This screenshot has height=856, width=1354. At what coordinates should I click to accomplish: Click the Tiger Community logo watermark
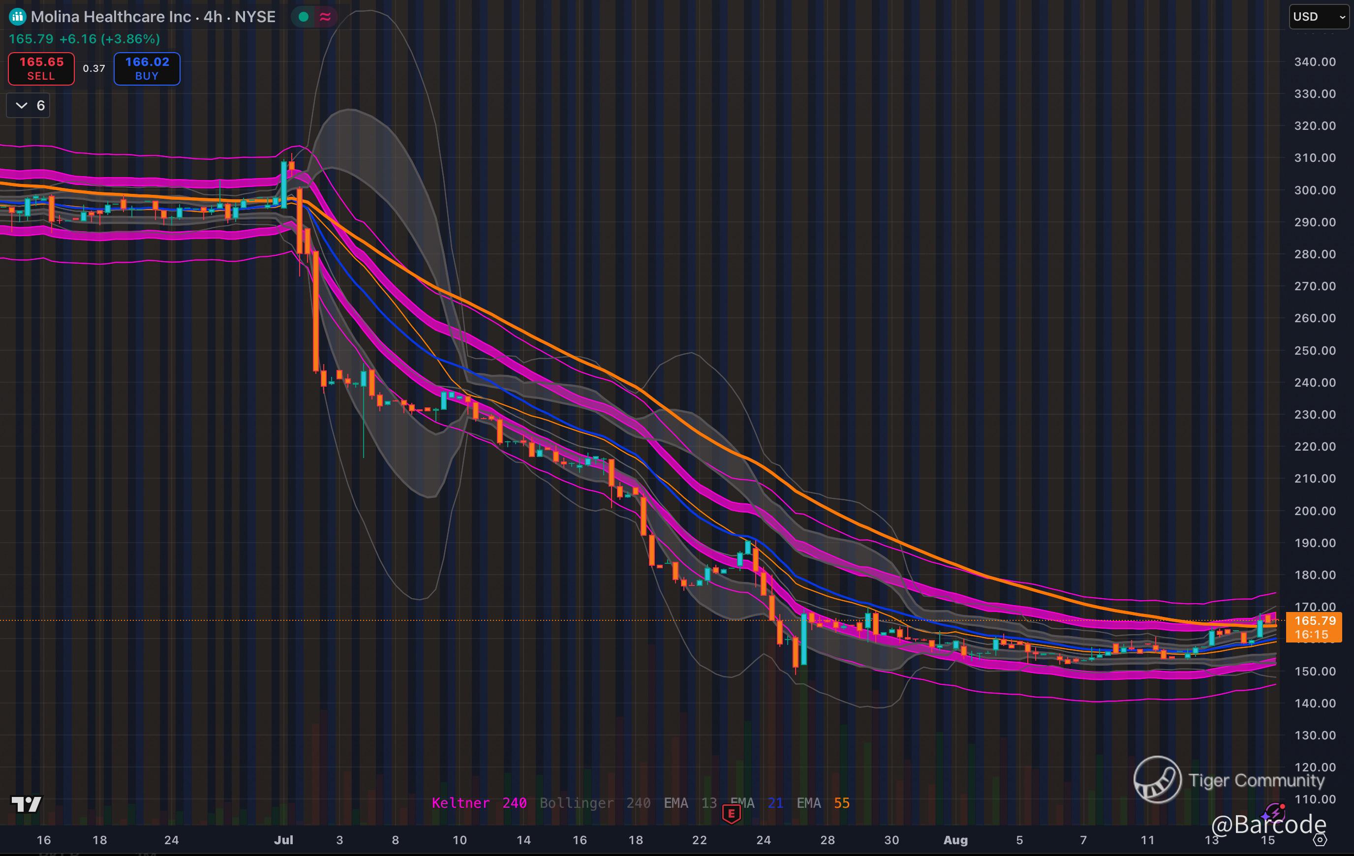click(x=1157, y=780)
